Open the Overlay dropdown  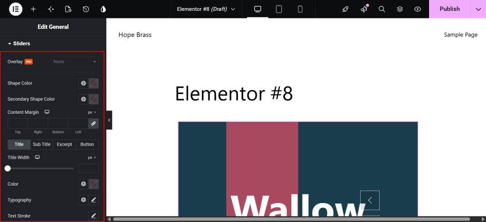click(x=75, y=62)
